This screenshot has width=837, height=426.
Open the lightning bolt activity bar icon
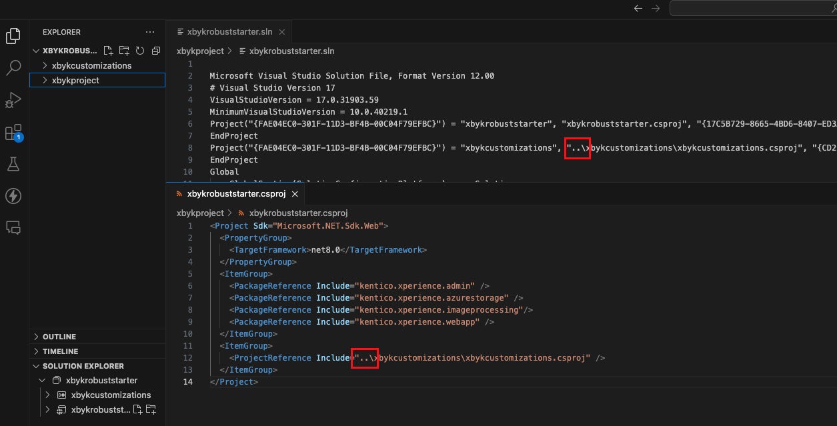pyautogui.click(x=13, y=195)
